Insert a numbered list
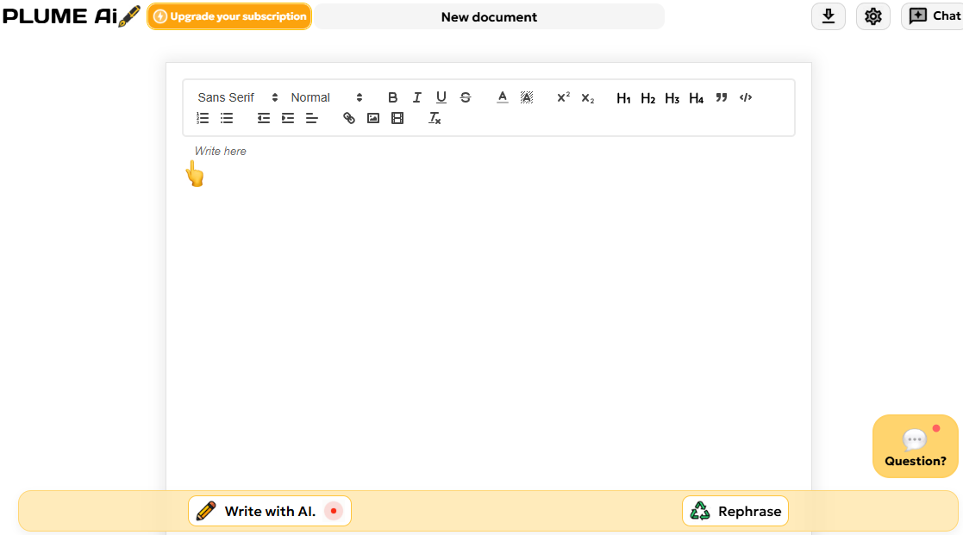This screenshot has height=535, width=963. click(x=203, y=118)
